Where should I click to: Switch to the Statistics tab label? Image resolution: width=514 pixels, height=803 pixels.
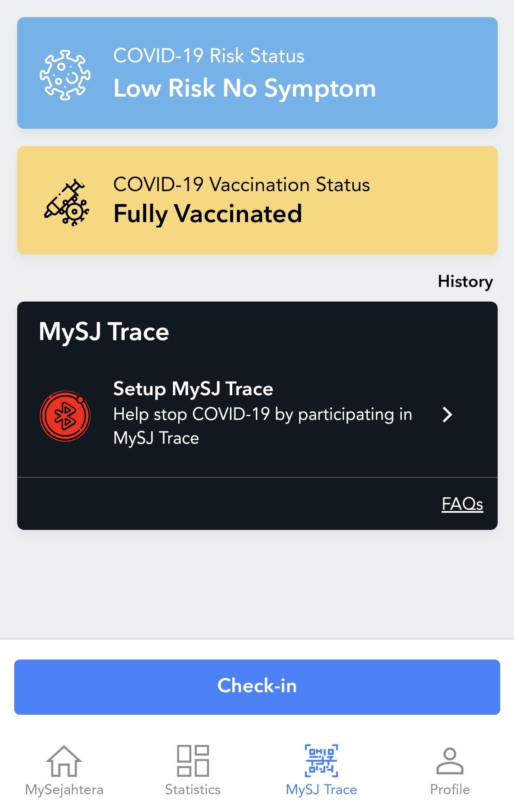[193, 790]
